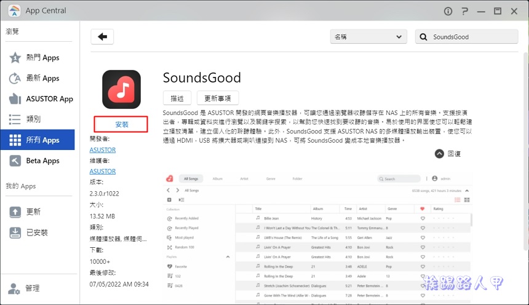The width and height of the screenshot is (529, 305).
Task: Click the download count 10000+
Action: point(100,261)
